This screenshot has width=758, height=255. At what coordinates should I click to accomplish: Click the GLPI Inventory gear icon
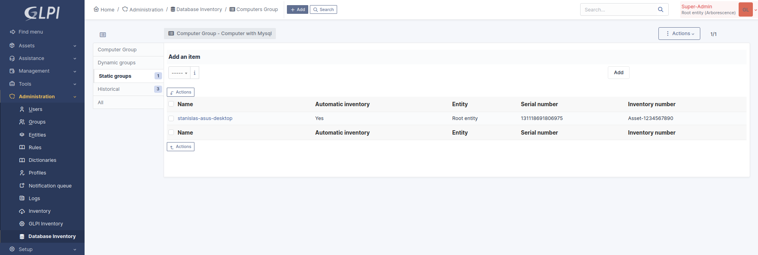(x=22, y=224)
